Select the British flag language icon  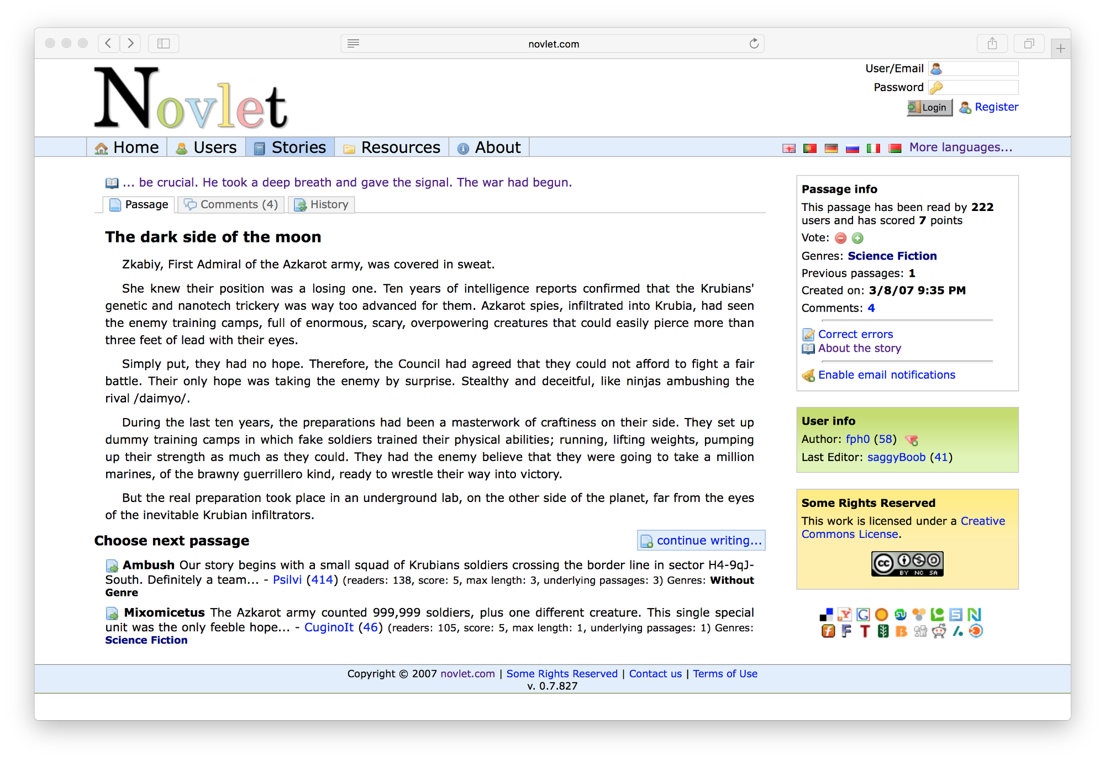click(x=789, y=148)
